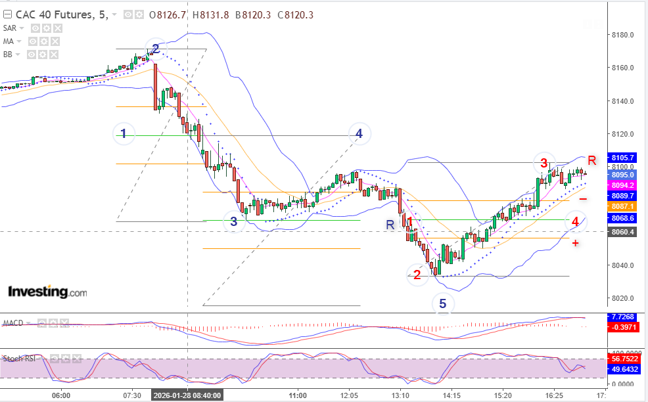
Task: Click the 06:00 time axis label
Action: pyautogui.click(x=60, y=395)
